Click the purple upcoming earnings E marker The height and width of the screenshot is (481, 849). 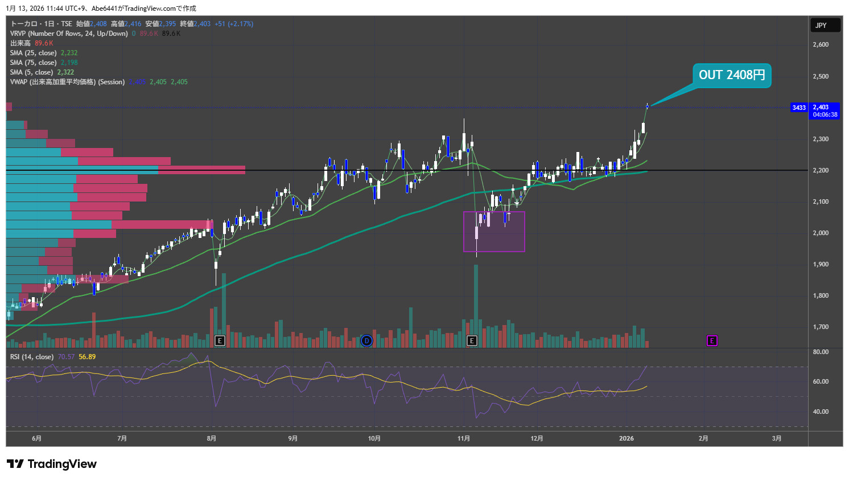coord(712,341)
